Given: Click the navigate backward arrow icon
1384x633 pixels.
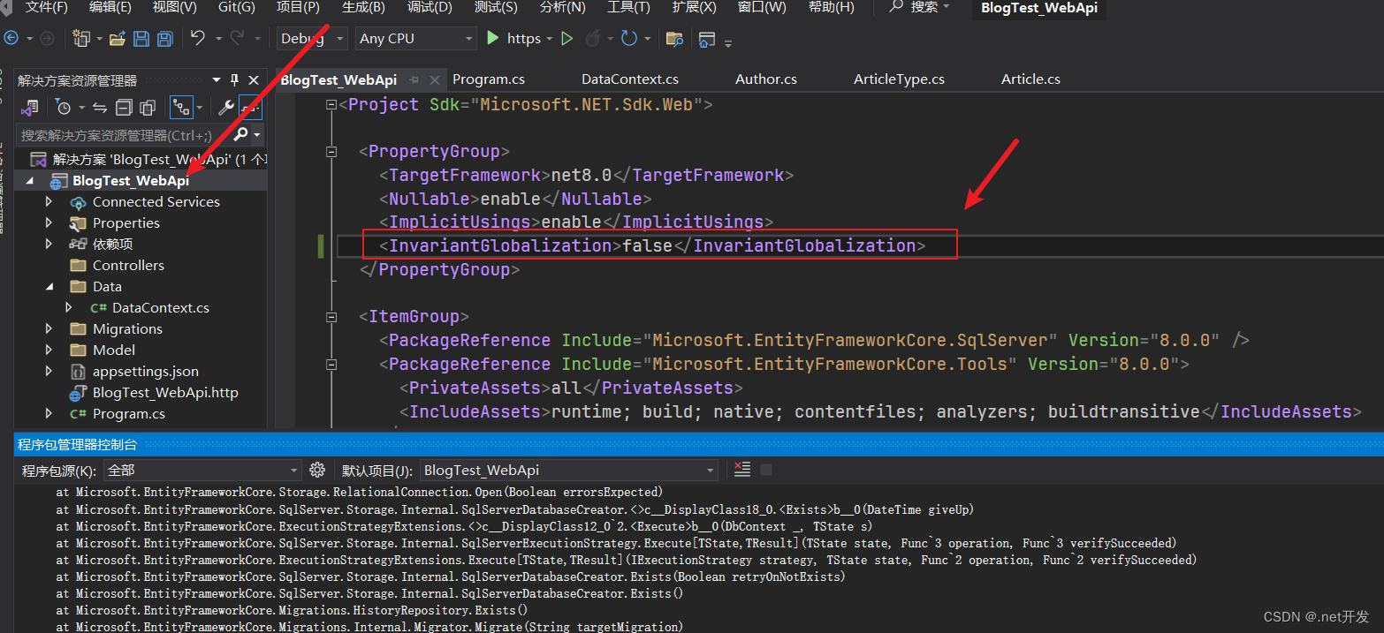Looking at the screenshot, I should [11, 38].
